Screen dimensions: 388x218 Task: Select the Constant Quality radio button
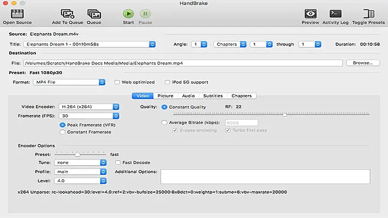164,107
